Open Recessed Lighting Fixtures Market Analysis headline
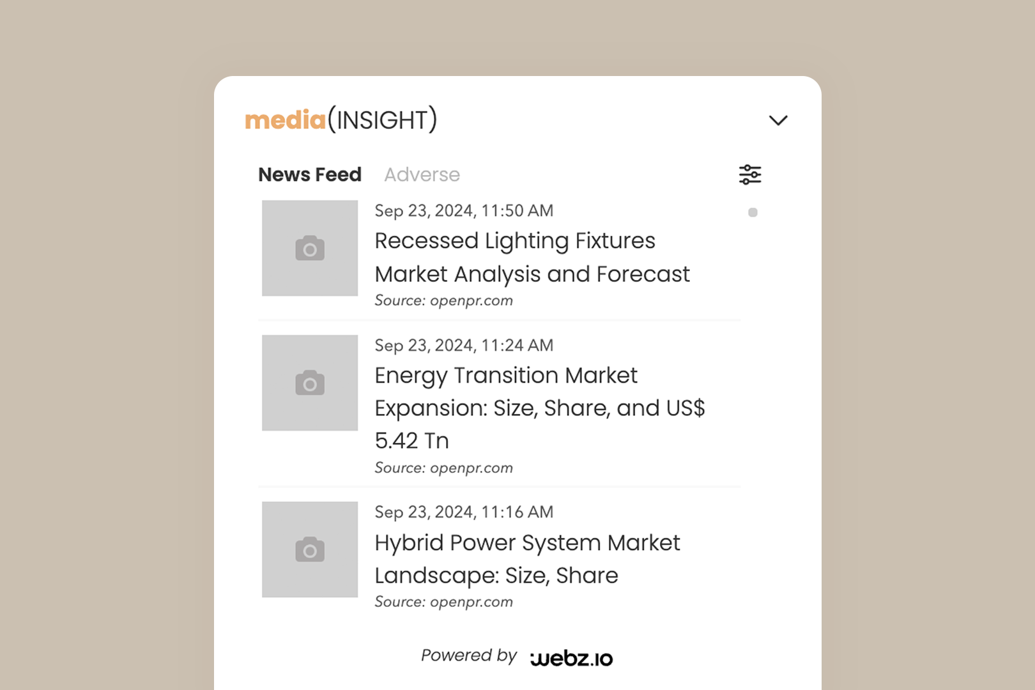 coord(532,257)
